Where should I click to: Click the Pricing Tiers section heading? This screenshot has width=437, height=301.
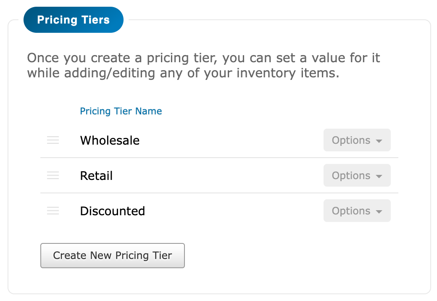click(74, 20)
